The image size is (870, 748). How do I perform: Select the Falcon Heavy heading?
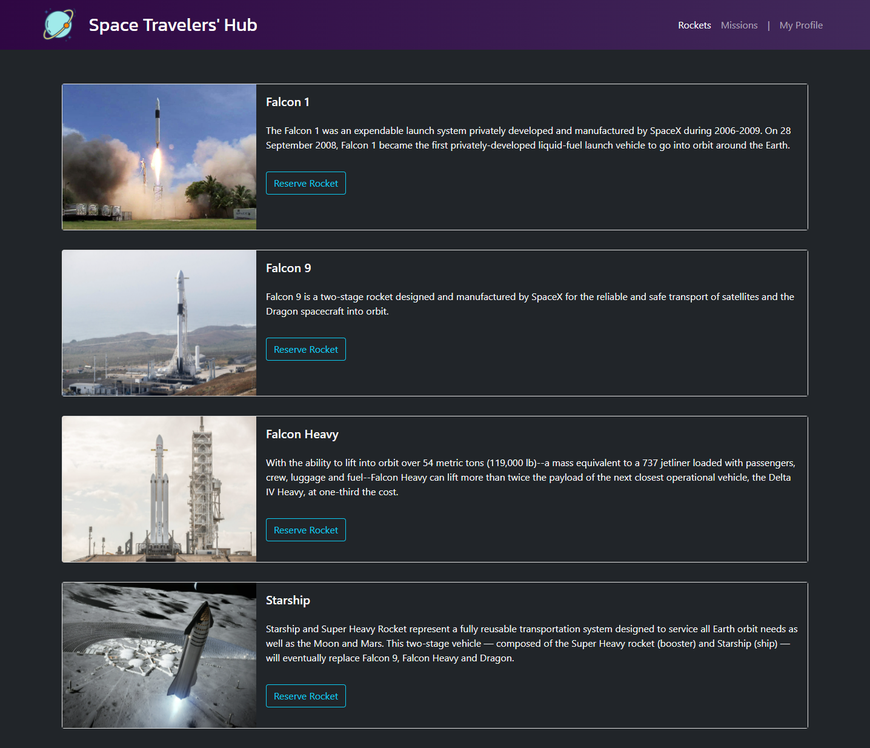click(x=302, y=434)
